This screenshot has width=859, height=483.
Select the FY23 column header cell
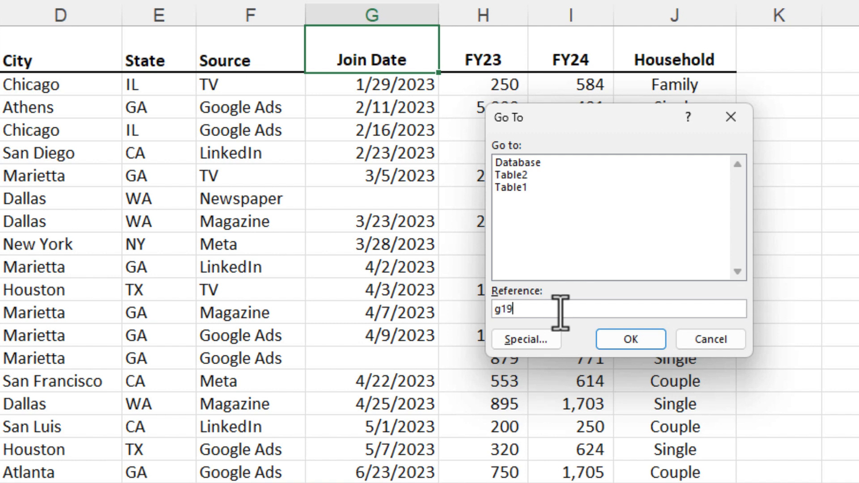482,60
